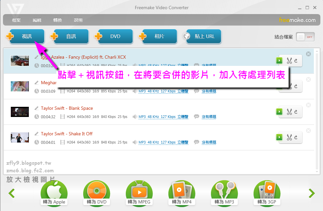This screenshot has width=323, height=211.
Task: Click the DVD add button
Action: (x=115, y=36)
